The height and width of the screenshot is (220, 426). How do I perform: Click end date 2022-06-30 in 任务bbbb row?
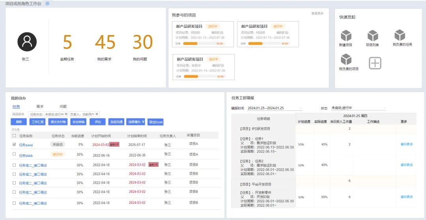point(137,155)
